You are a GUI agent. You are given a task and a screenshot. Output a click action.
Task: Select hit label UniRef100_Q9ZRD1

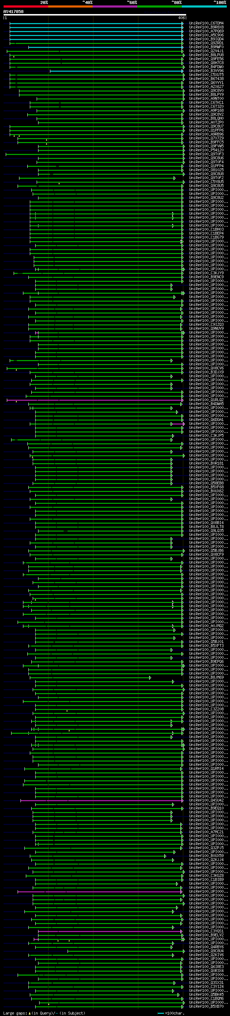[206, 43]
